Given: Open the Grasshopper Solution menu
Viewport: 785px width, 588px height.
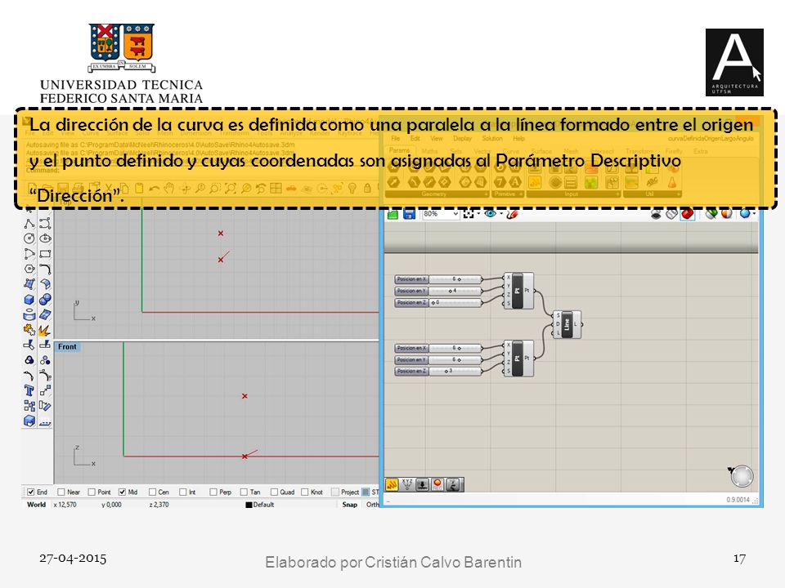Looking at the screenshot, I should [492, 138].
